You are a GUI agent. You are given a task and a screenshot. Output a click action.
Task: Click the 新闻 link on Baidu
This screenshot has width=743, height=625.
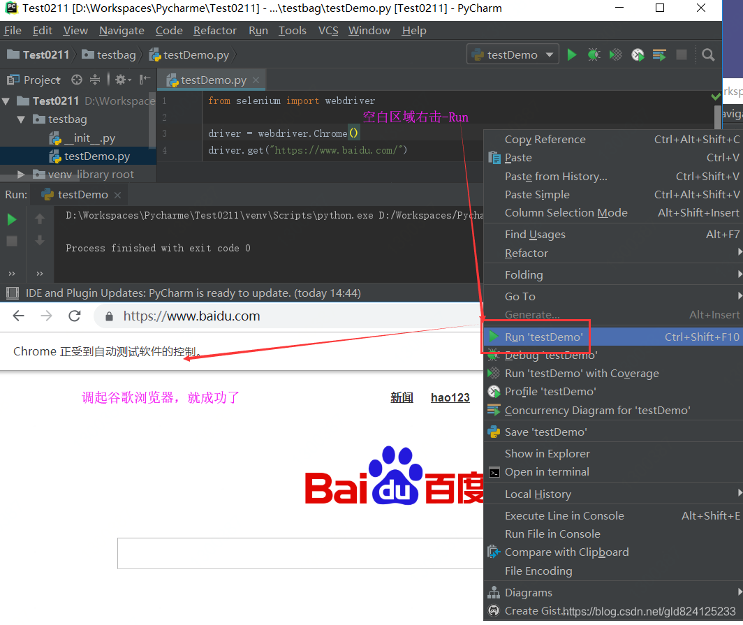click(402, 397)
